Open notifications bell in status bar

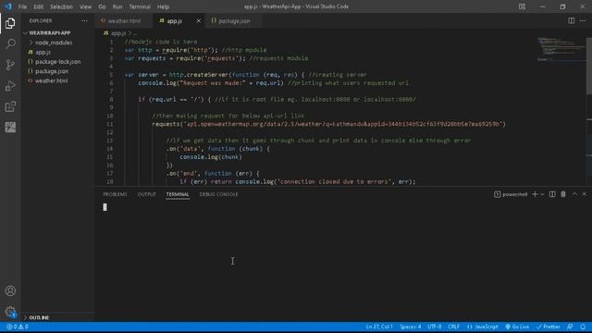click(583, 327)
